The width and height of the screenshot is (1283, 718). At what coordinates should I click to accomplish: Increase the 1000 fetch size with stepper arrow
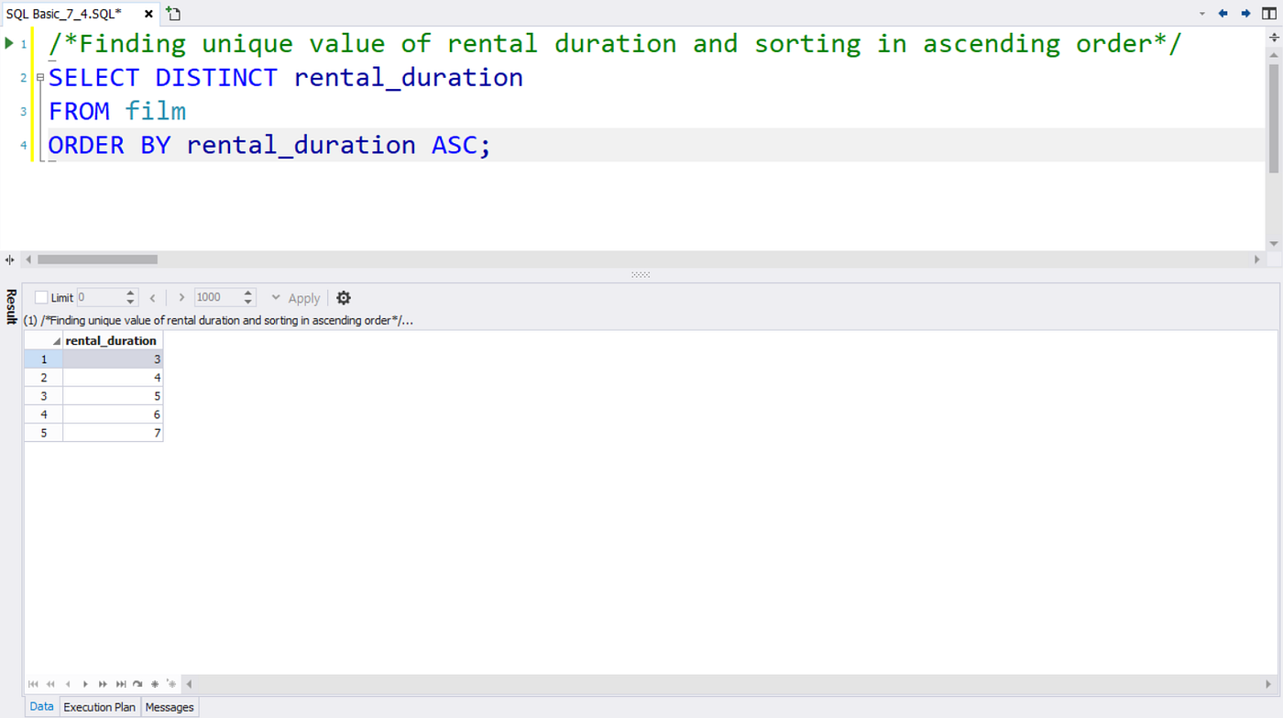coord(248,293)
